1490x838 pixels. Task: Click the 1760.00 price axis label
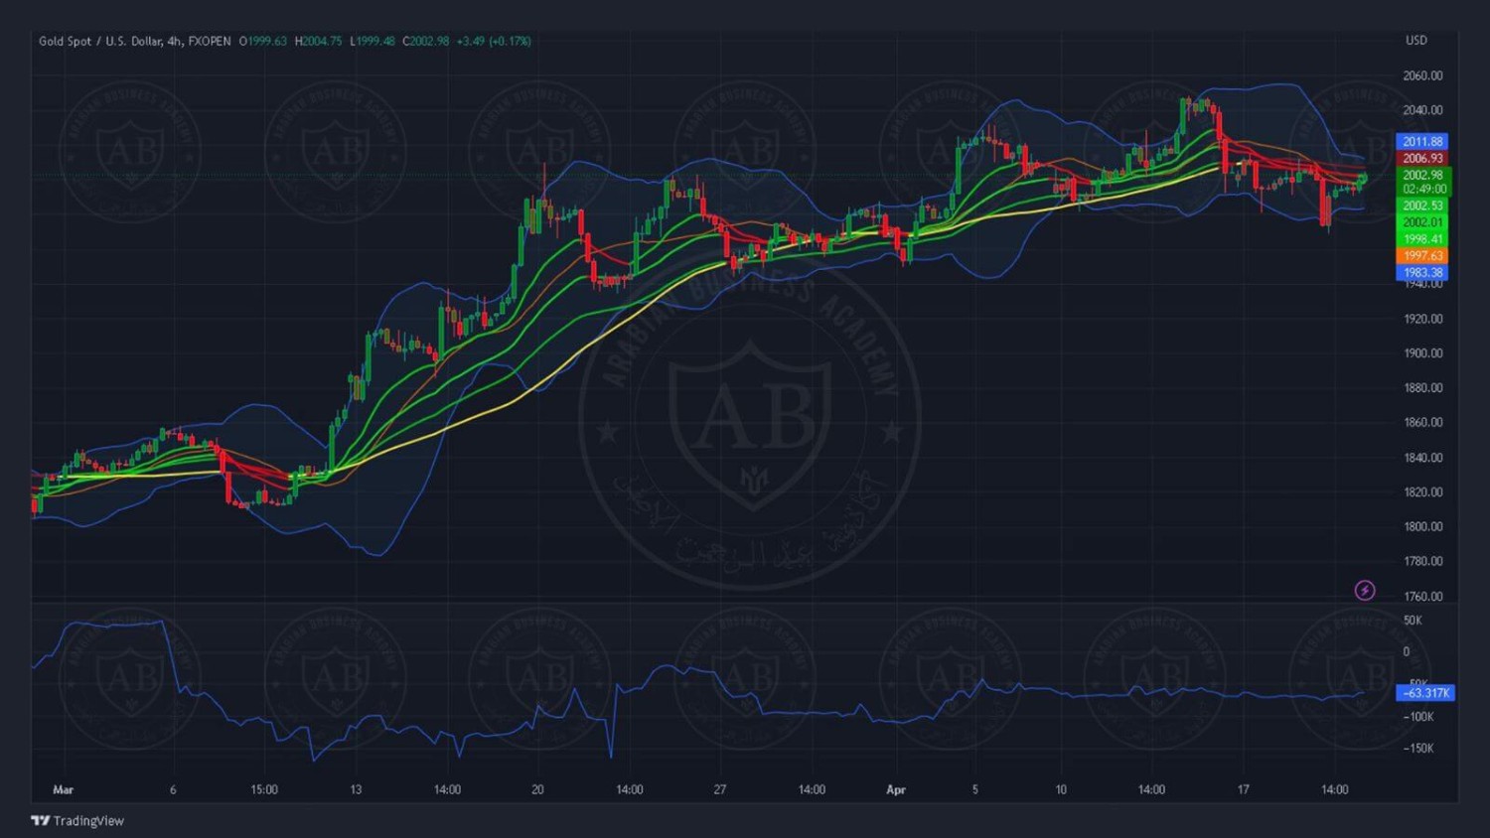(x=1422, y=597)
